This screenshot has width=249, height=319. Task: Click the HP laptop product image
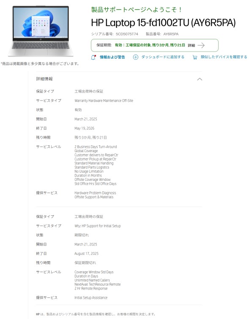(x=41, y=31)
